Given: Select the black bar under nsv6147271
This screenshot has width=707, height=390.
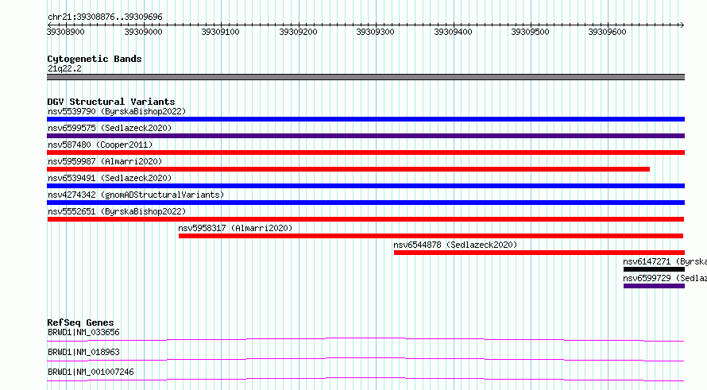Looking at the screenshot, I should point(655,269).
